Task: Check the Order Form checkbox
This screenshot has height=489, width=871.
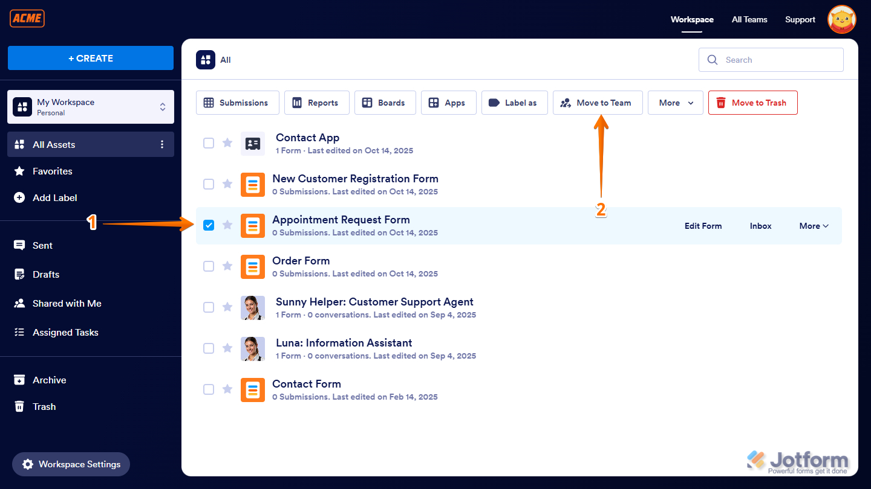Action: 209,266
